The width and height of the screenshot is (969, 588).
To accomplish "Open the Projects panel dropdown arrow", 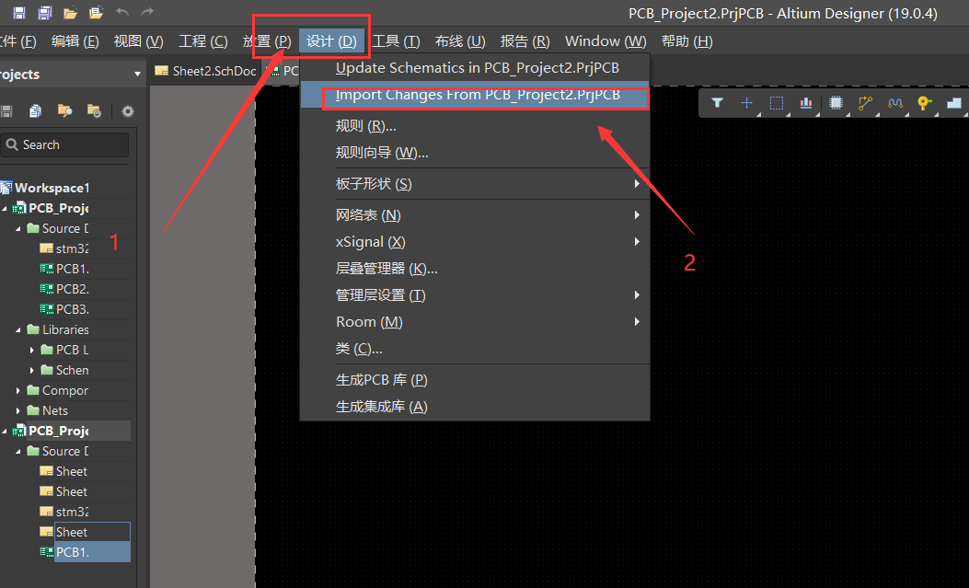I will click(137, 75).
